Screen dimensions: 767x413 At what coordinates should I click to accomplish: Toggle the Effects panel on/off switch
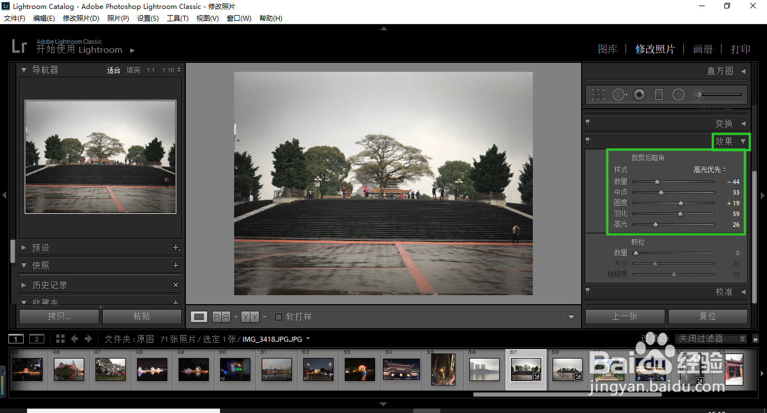588,141
